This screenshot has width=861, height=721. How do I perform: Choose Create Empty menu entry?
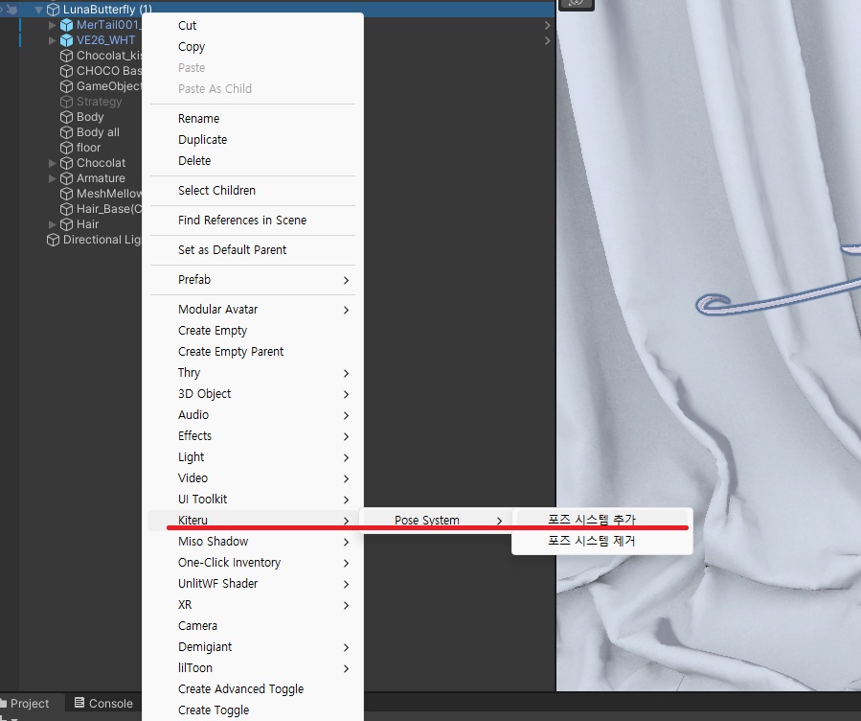click(x=253, y=330)
